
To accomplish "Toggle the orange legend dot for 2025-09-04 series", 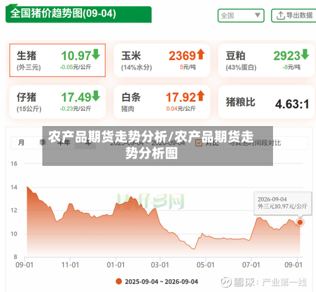I will click(x=119, y=281).
